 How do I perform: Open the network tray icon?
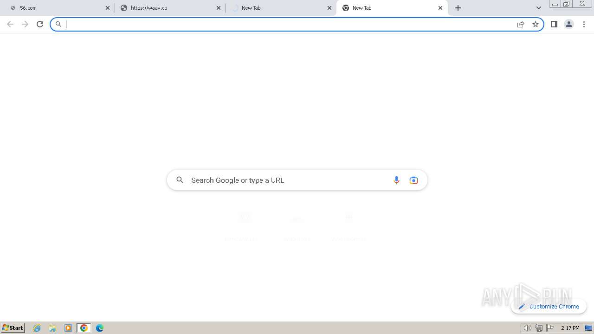539,328
